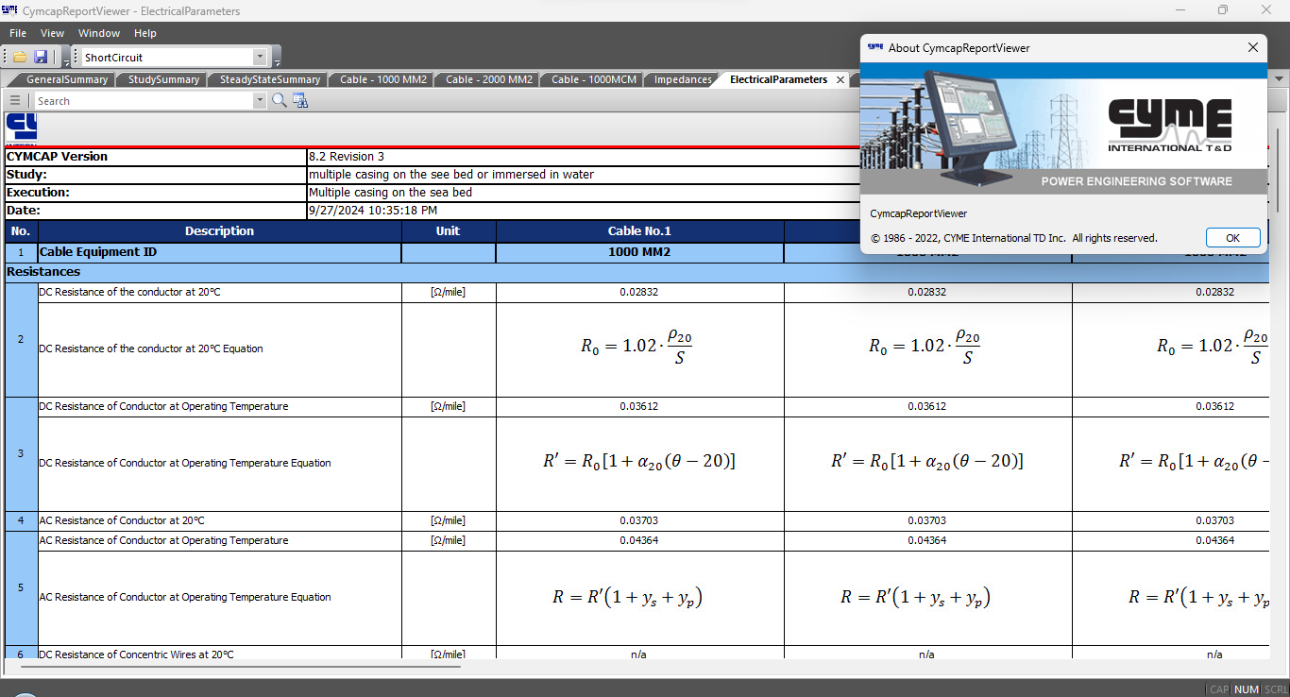
Task: Click the 'No.' column header
Action: click(x=21, y=231)
